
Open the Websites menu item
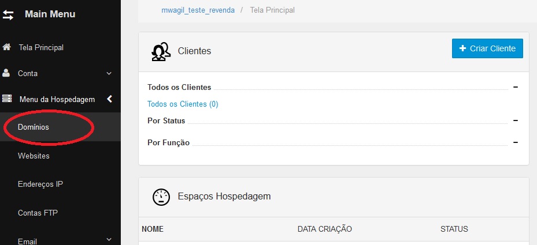coord(34,156)
